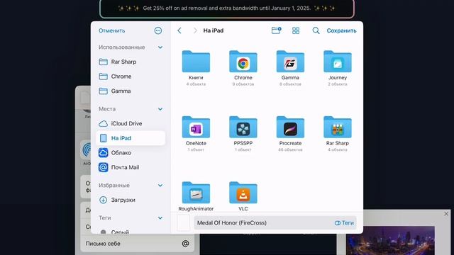
Task: Select Rar Sharp in recent sidebar
Action: [131, 62]
